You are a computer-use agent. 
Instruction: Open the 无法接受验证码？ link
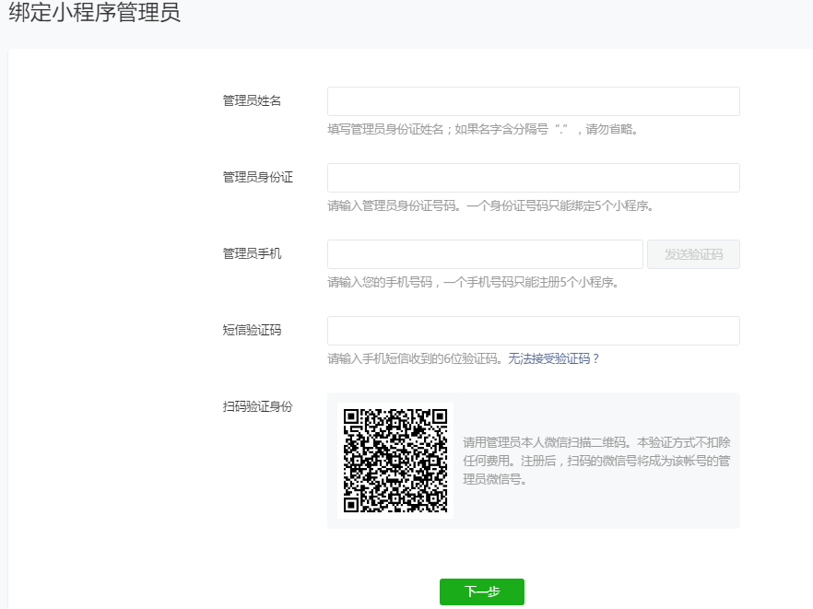pos(554,358)
